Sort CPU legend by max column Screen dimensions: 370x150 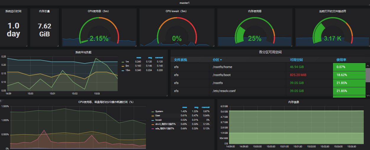point(184,107)
